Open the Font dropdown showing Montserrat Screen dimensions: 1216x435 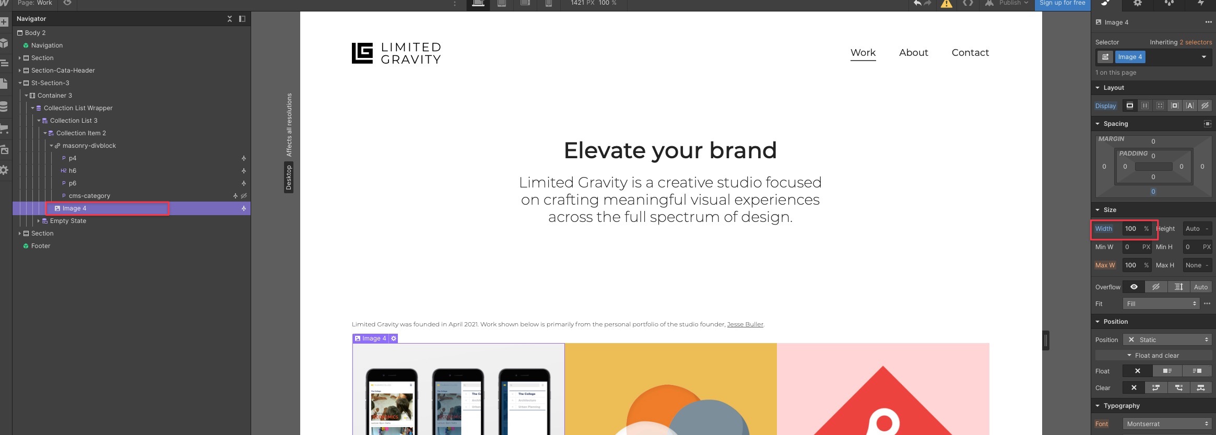tap(1167, 424)
